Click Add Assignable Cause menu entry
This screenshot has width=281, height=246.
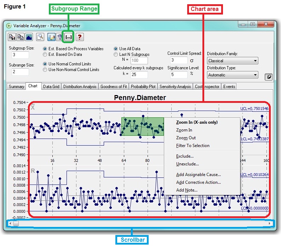tap(199, 175)
